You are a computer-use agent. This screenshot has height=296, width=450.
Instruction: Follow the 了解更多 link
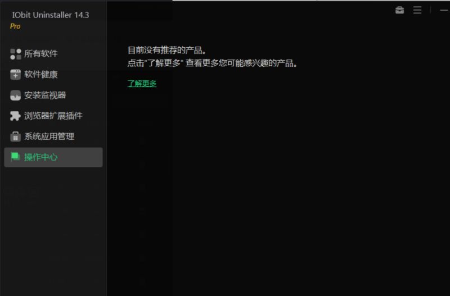(142, 84)
